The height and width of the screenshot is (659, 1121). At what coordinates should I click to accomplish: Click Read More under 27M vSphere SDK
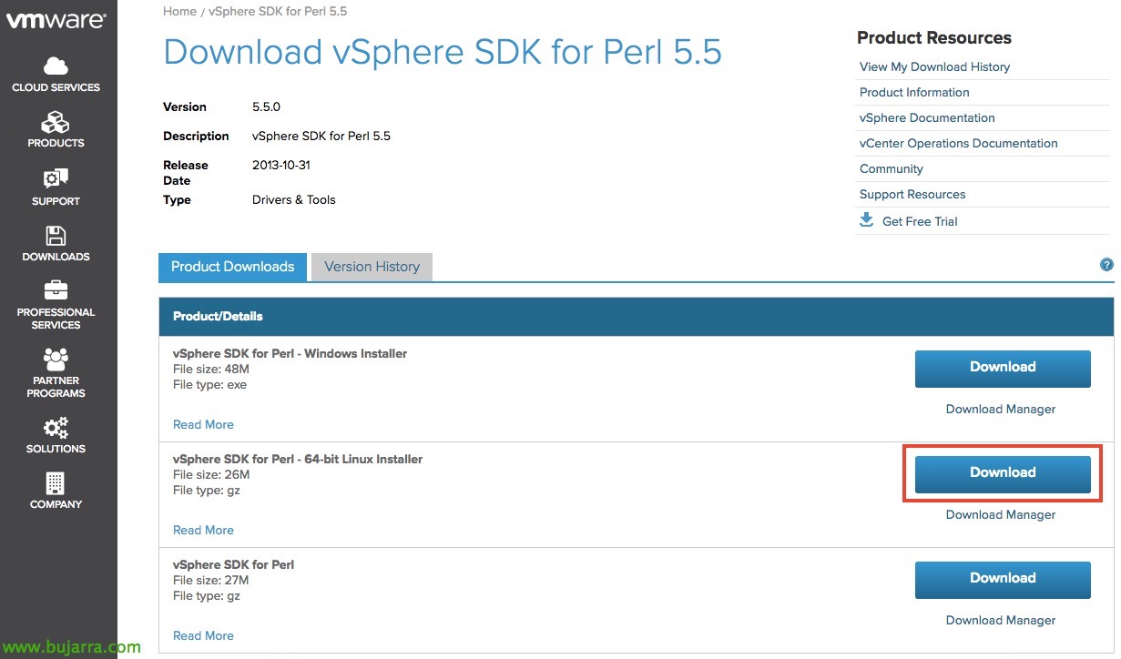(x=203, y=636)
